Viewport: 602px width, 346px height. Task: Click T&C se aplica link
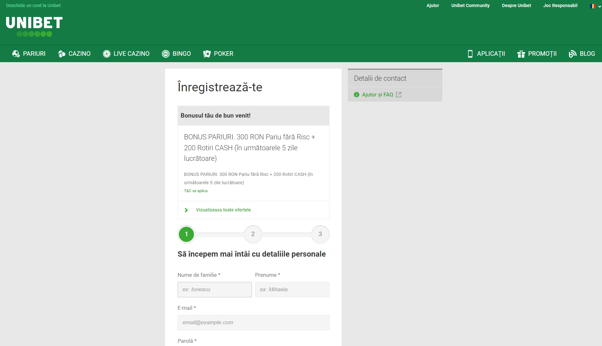pyautogui.click(x=196, y=191)
